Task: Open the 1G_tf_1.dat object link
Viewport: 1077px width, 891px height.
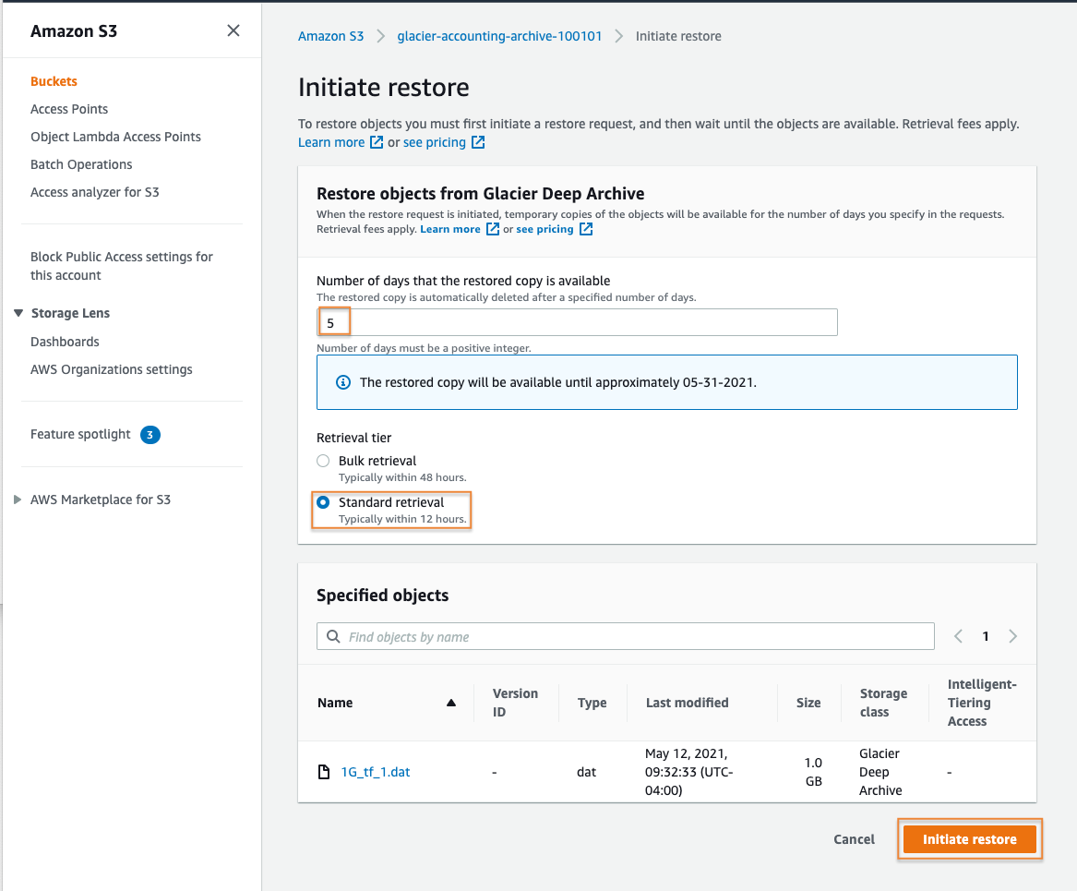Action: point(375,772)
